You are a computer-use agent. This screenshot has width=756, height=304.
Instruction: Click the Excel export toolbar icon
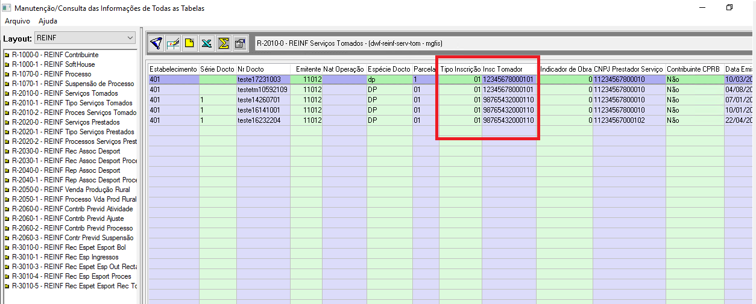[207, 43]
